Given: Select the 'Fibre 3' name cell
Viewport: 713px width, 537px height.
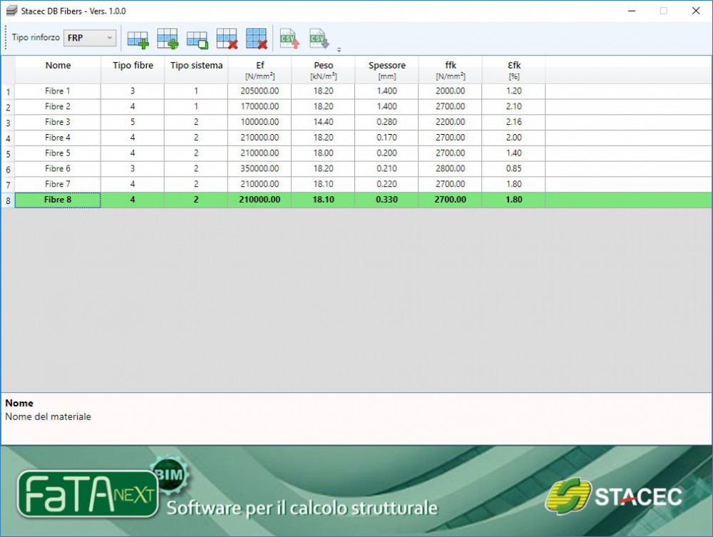Looking at the screenshot, I should [x=58, y=123].
